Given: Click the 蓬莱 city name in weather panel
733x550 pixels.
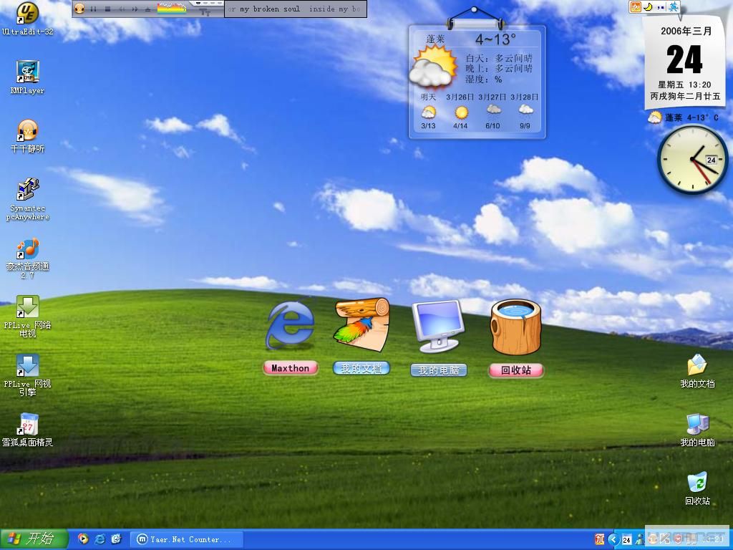Looking at the screenshot, I should point(436,39).
